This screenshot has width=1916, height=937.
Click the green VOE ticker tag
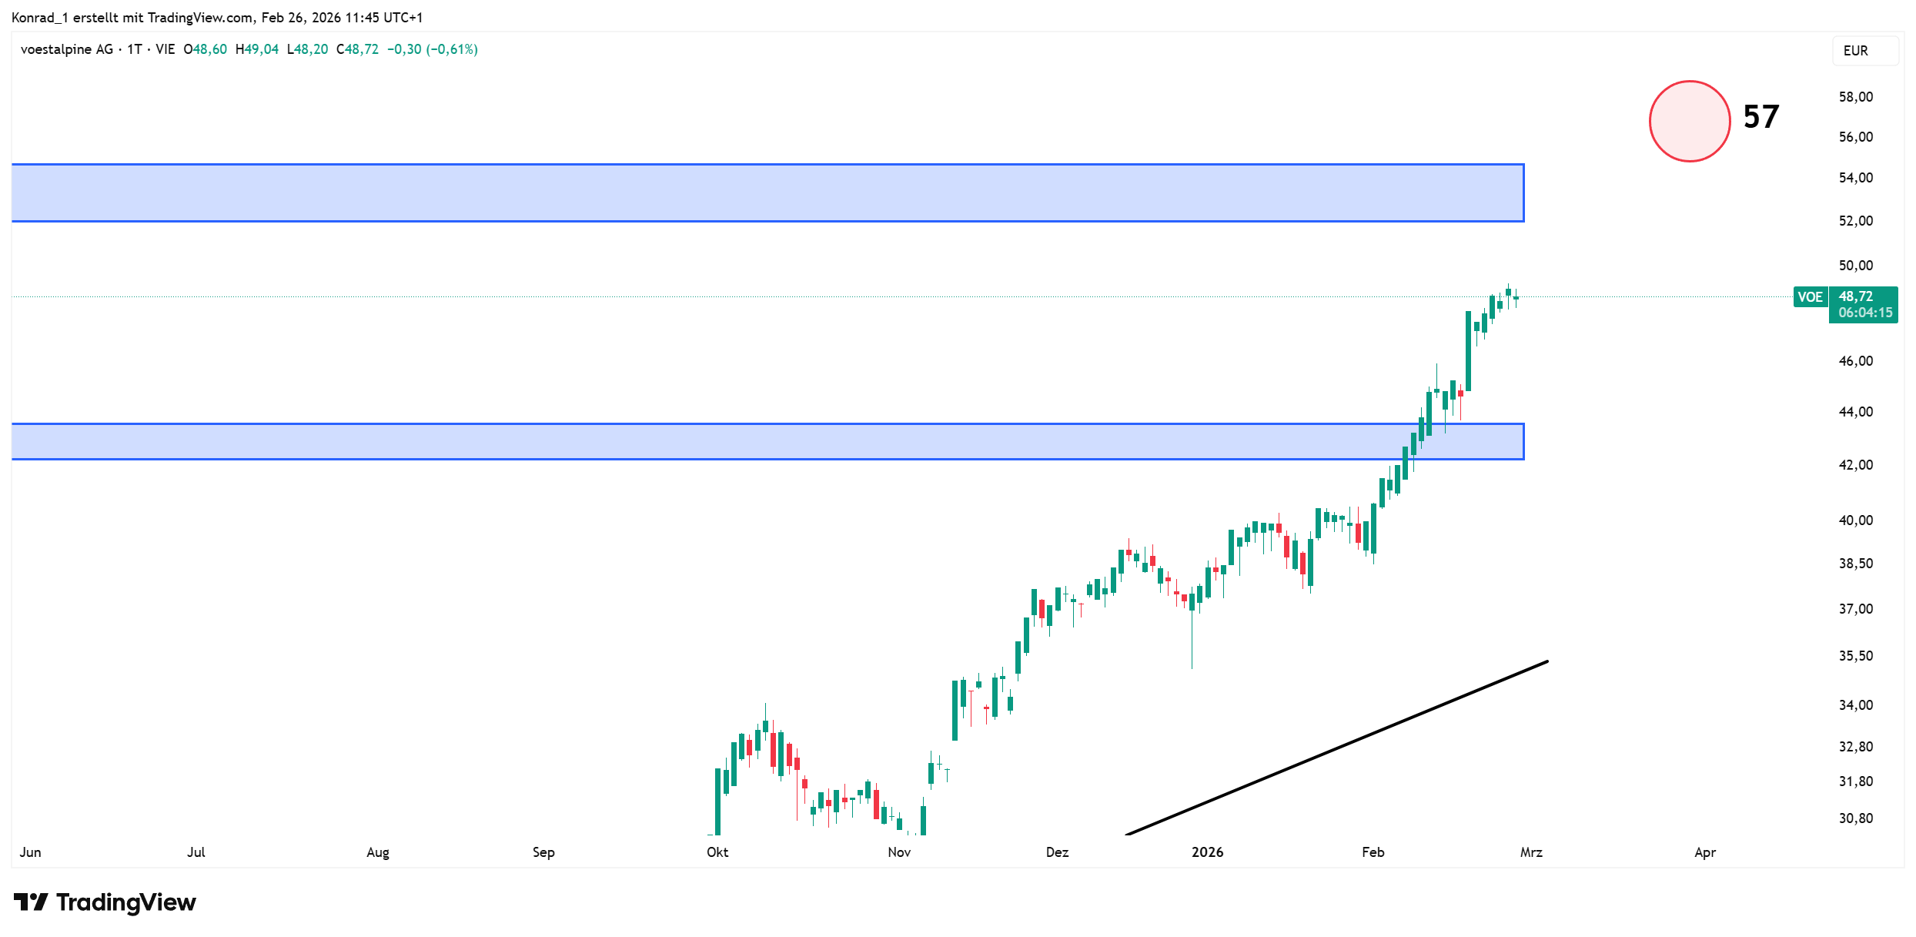1810,297
